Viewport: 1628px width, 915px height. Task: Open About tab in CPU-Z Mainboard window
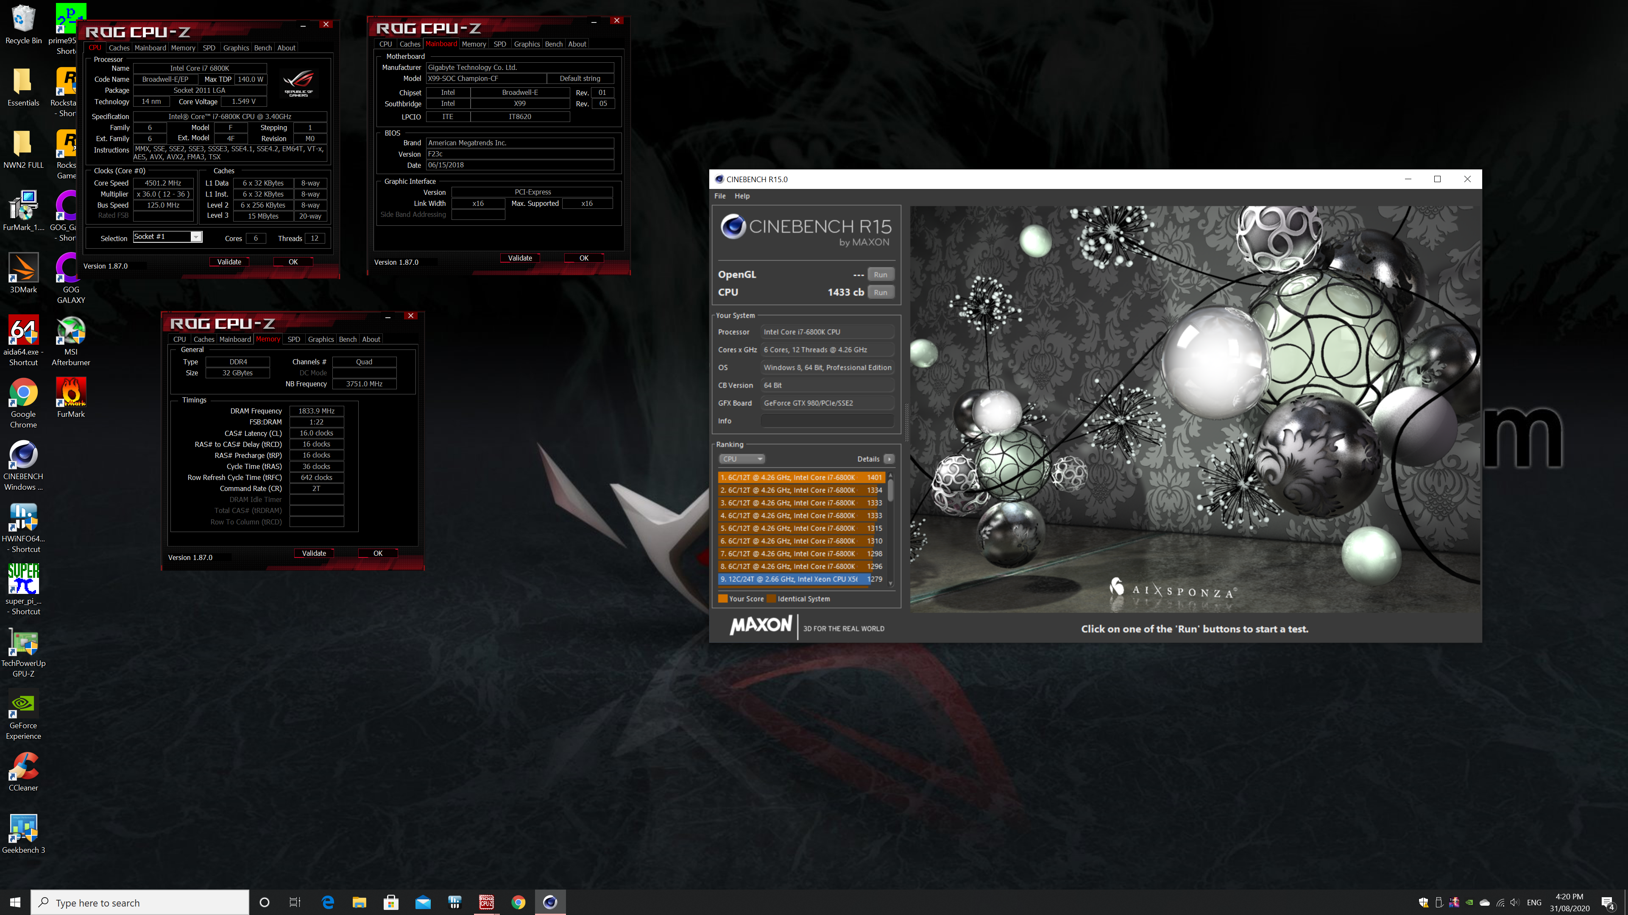[x=577, y=44]
